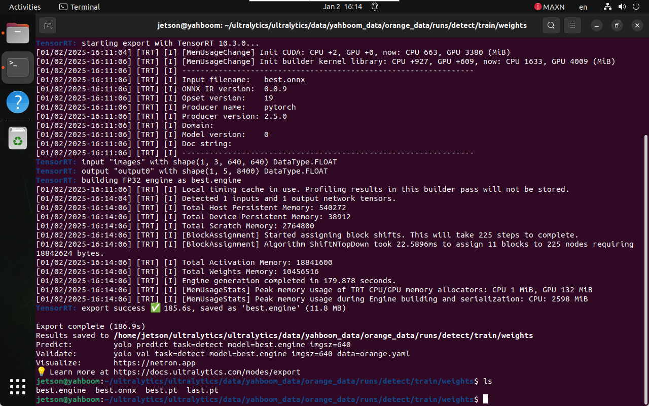Screen dimensions: 649x406
Task: Click the network sharing icon
Action: point(607,7)
